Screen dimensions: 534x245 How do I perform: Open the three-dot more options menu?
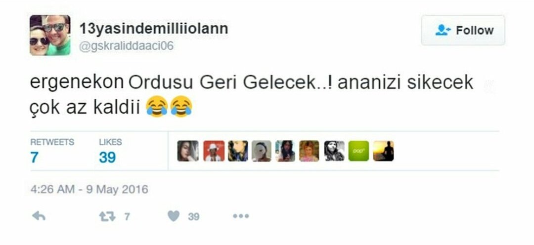(241, 216)
